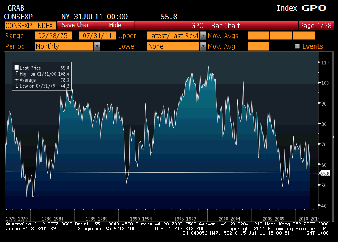Click the Page 1/38 indicator
The image size is (338, 242).
click(315, 25)
